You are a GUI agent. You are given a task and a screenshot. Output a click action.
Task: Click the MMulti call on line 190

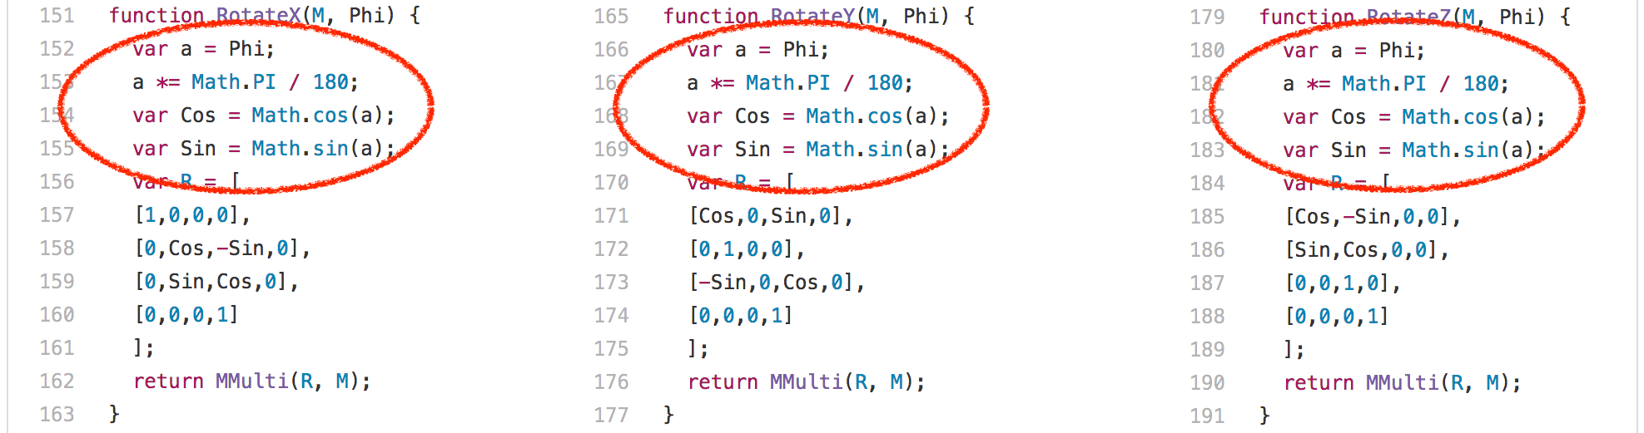[1402, 383]
